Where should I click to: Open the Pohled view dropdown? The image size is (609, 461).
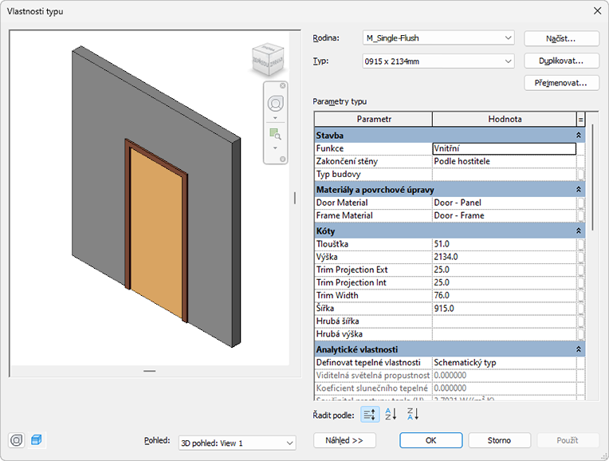pyautogui.click(x=237, y=443)
